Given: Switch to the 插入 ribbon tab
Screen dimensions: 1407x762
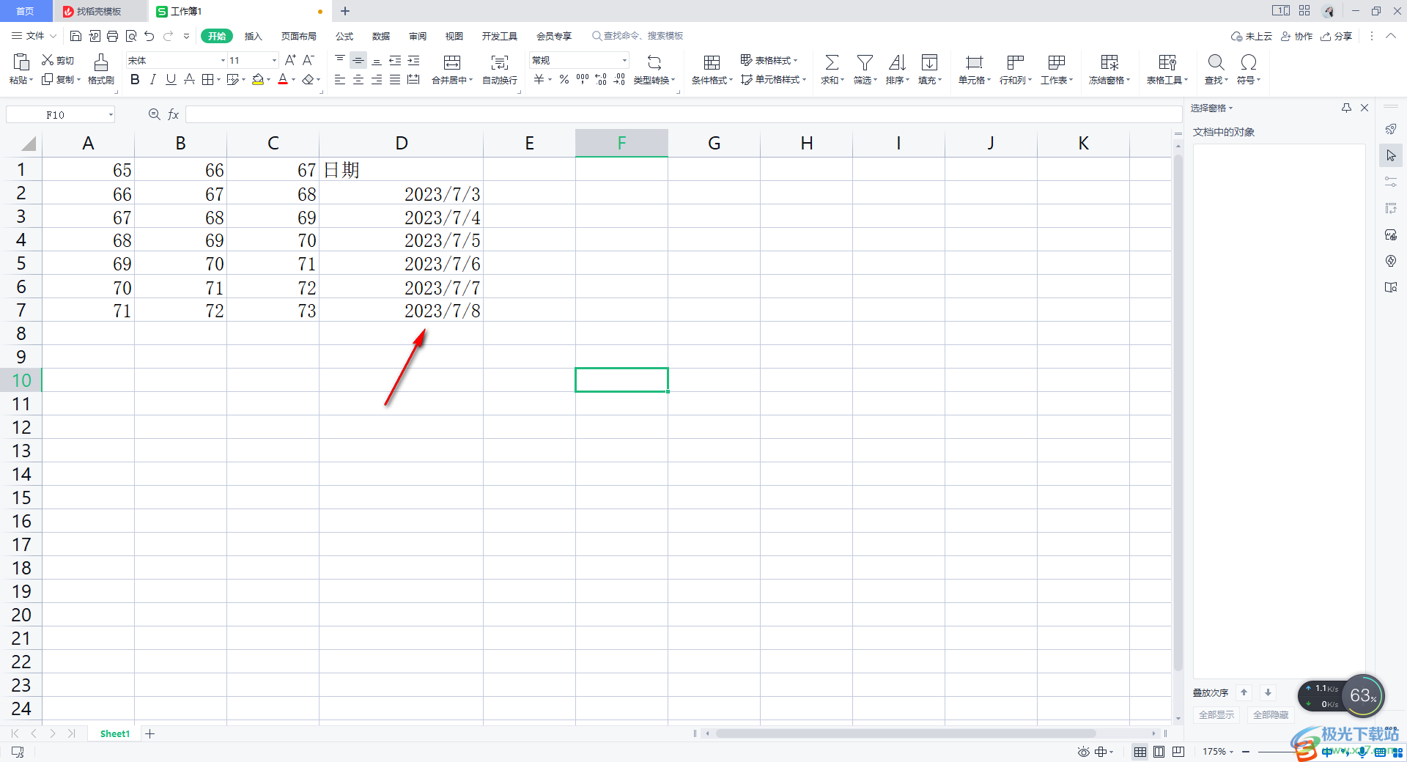Looking at the screenshot, I should [x=253, y=36].
